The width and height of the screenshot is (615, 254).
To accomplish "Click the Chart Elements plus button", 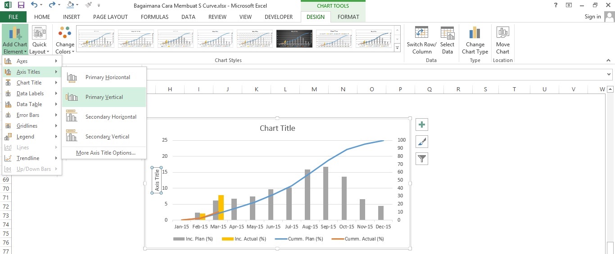I will click(422, 125).
